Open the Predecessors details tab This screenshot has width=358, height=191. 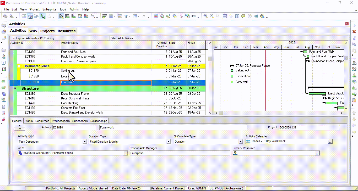tap(61, 121)
